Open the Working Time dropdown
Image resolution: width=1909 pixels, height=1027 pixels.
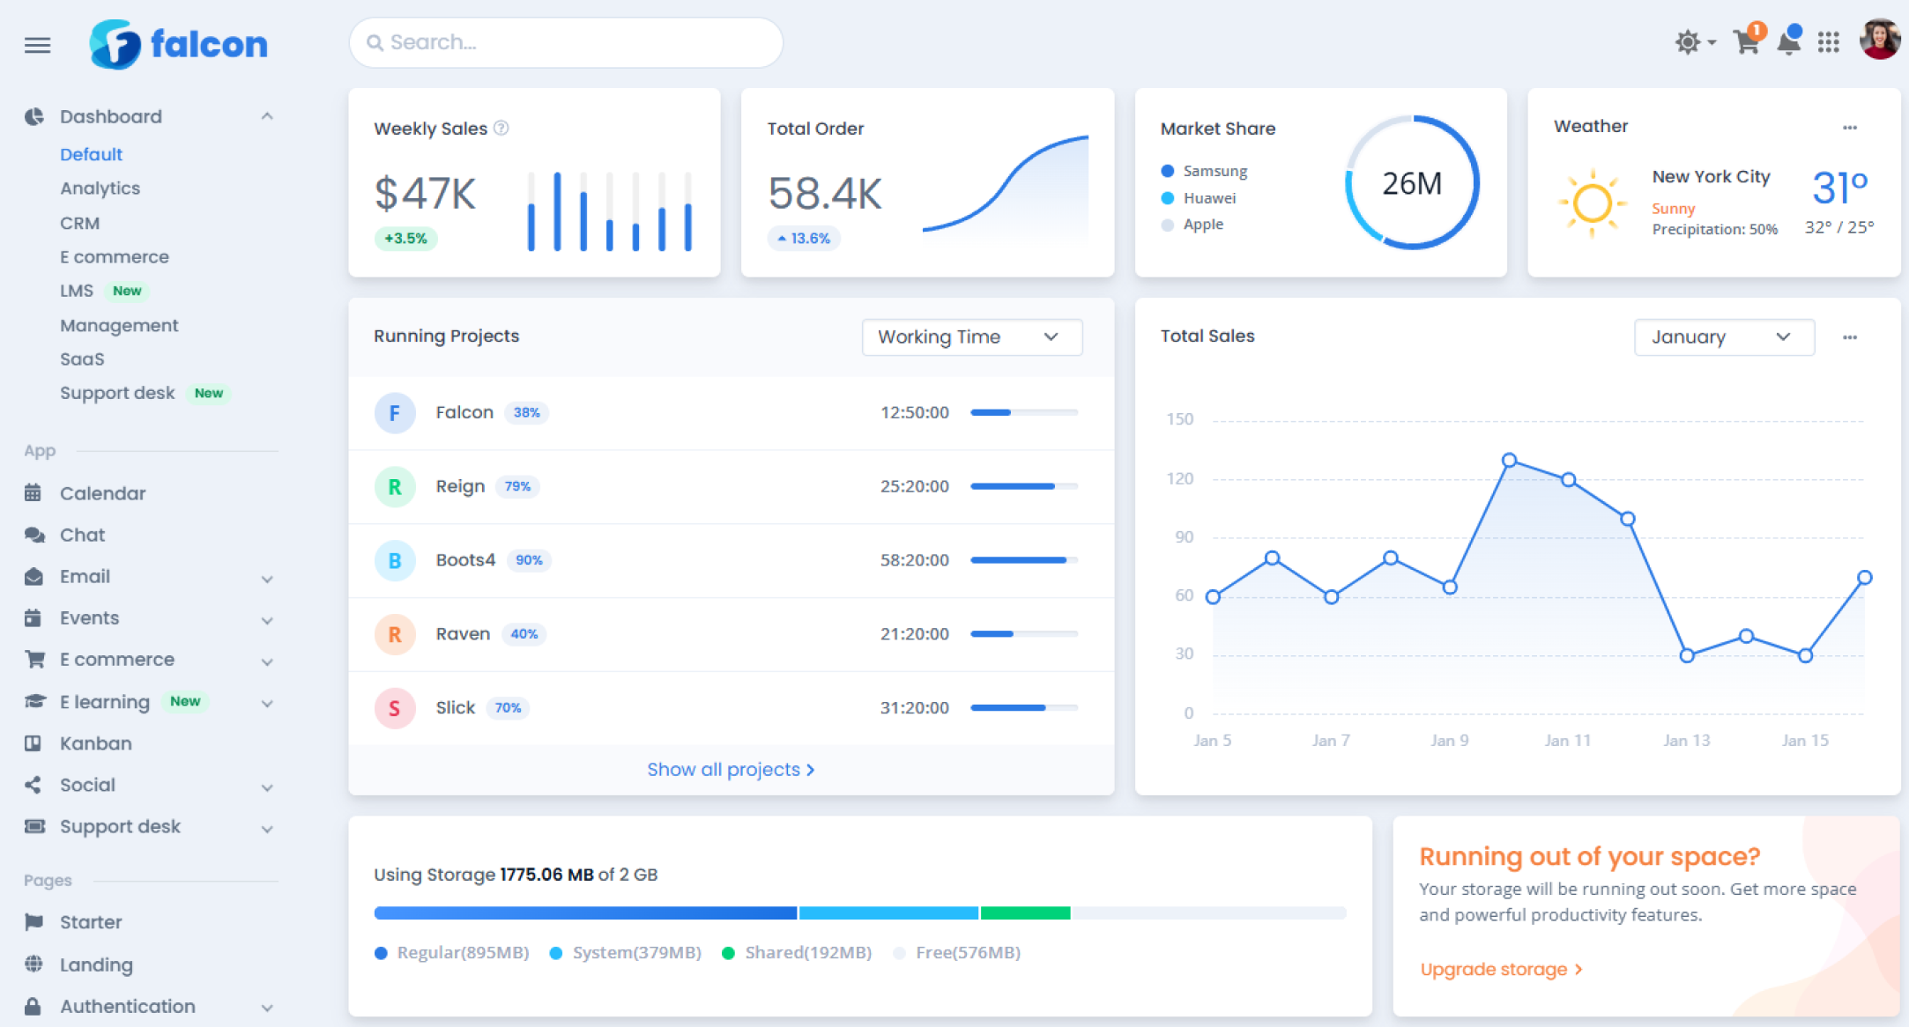click(x=971, y=337)
